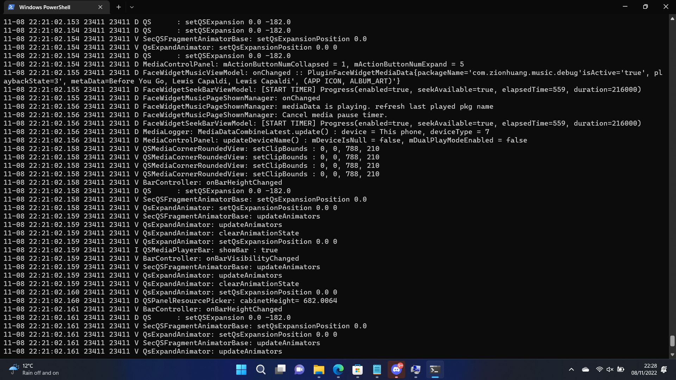Expand the new tab profile dropdown chevron
The image size is (676, 380).
point(132,7)
